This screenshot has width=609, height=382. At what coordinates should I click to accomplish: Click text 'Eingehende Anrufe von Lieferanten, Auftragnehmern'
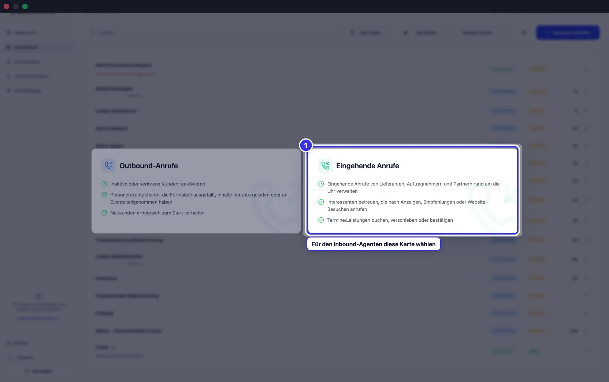[x=385, y=184]
